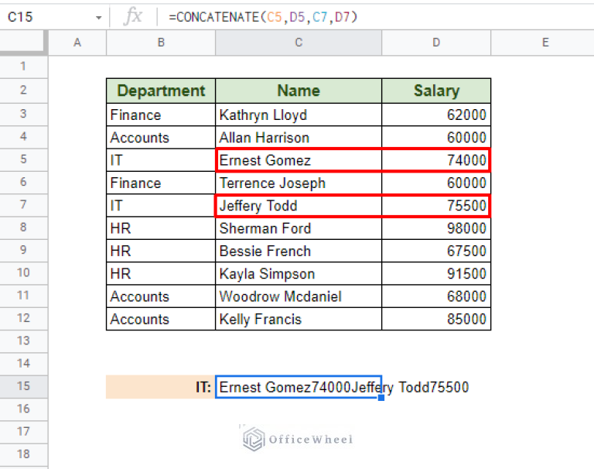594x469 pixels.
Task: Select cell containing Kayla Simpson
Action: pos(299,274)
